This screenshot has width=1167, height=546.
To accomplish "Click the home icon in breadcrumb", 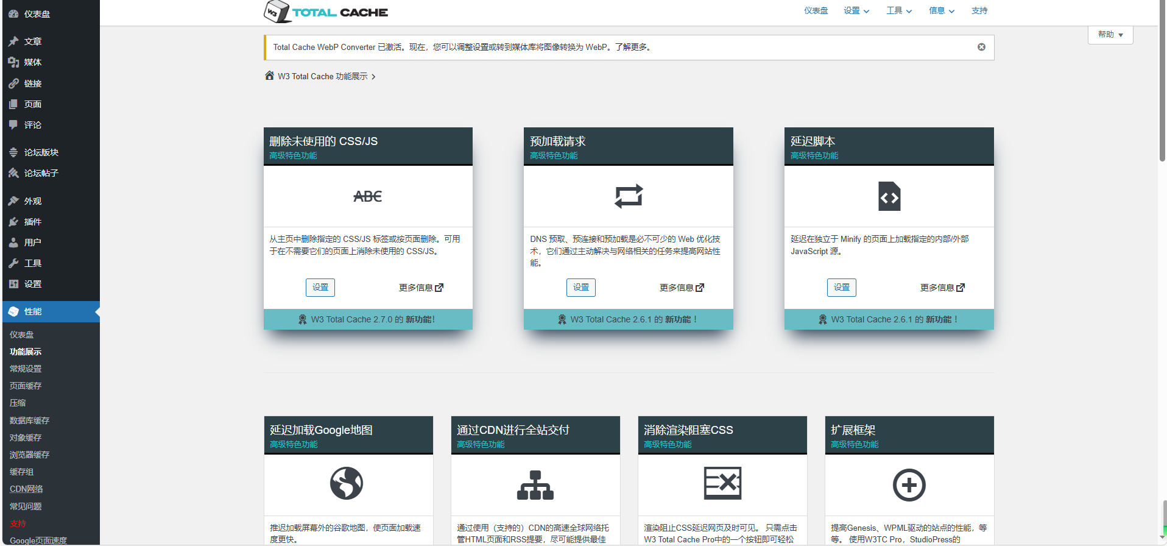I will click(269, 76).
